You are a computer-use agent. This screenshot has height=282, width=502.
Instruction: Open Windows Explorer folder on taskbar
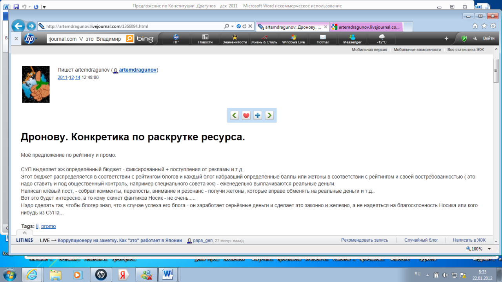click(55, 275)
